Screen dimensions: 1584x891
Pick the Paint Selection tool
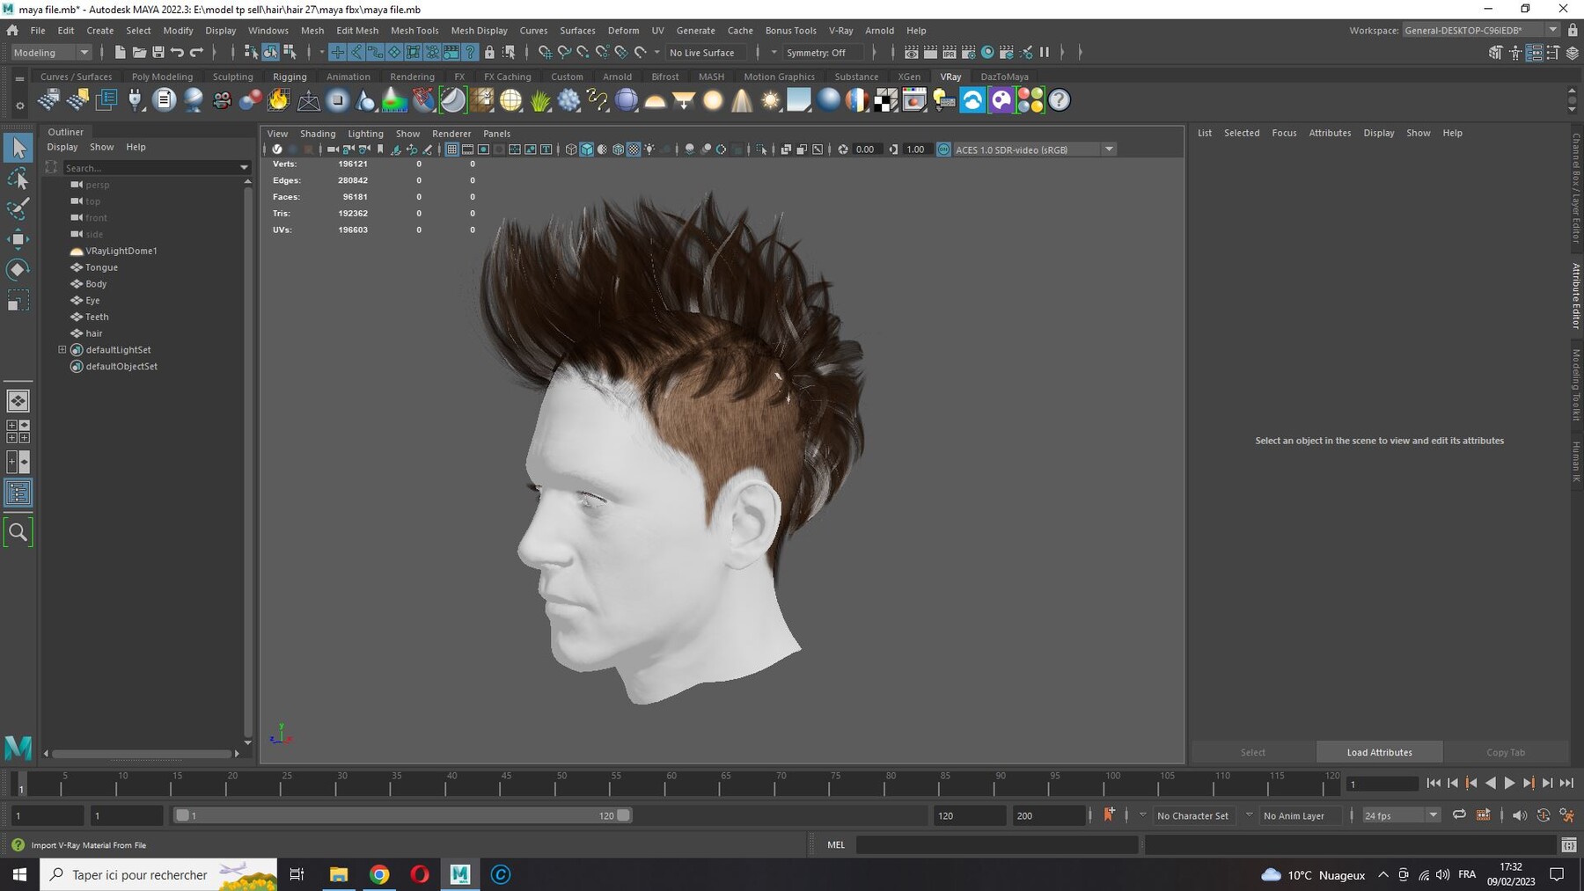pyautogui.click(x=18, y=209)
